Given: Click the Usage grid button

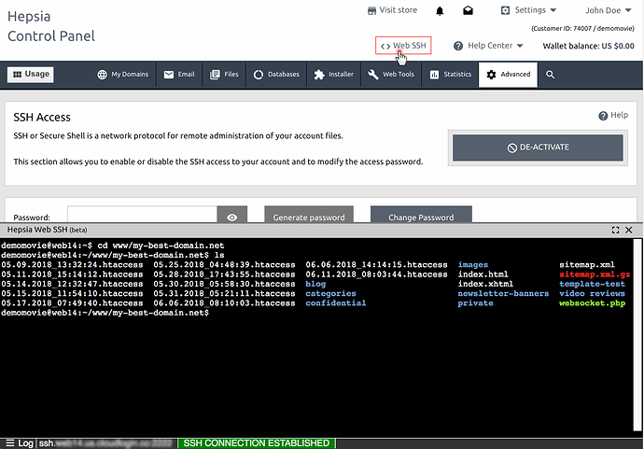Looking at the screenshot, I should click(x=30, y=75).
